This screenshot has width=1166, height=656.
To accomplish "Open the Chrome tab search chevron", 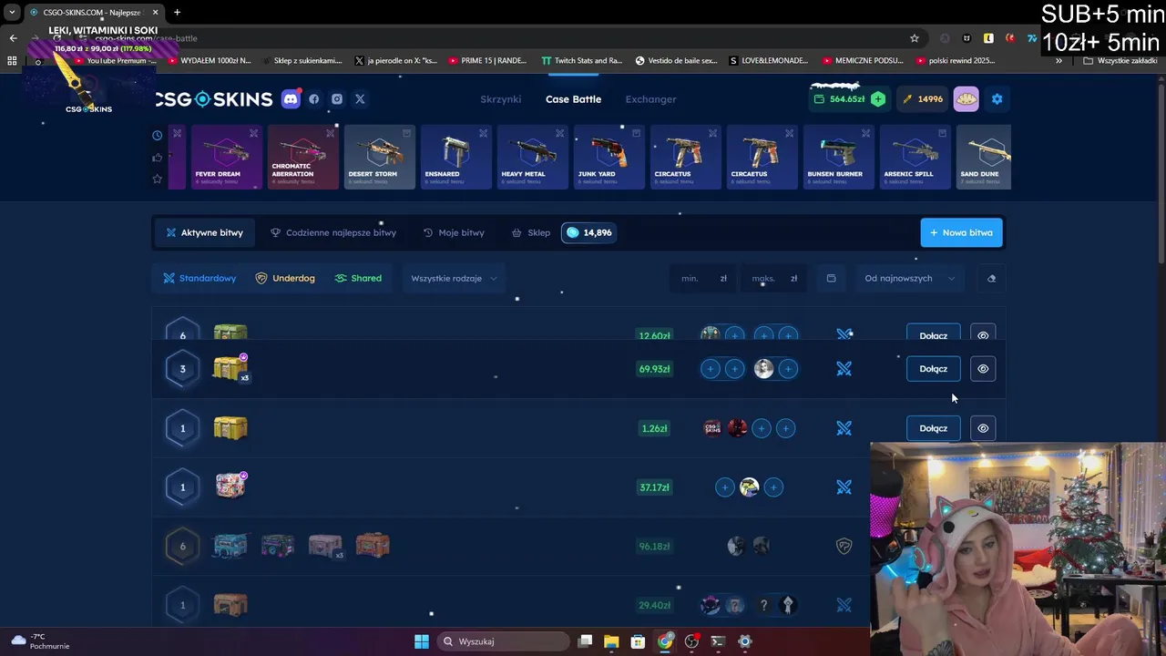I will pos(12,12).
